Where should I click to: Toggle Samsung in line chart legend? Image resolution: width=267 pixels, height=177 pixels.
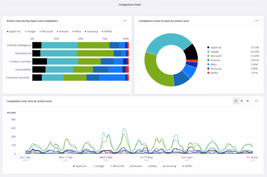pos(169,166)
